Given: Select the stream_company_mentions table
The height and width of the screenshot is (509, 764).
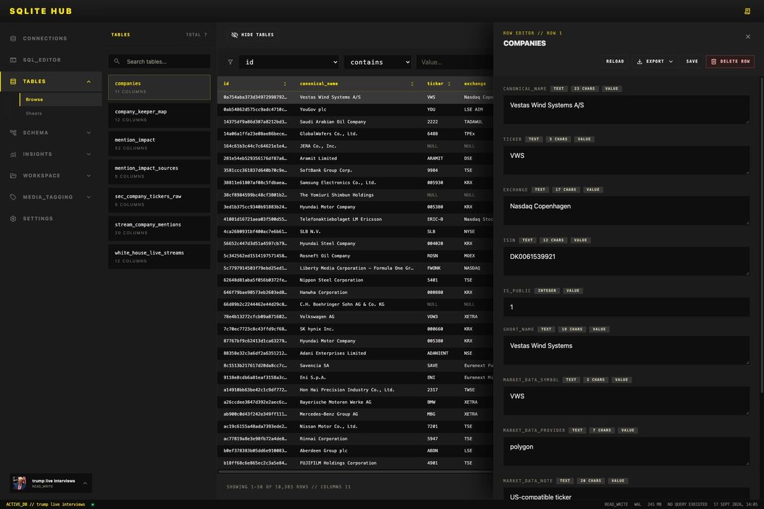Looking at the screenshot, I should (159, 228).
